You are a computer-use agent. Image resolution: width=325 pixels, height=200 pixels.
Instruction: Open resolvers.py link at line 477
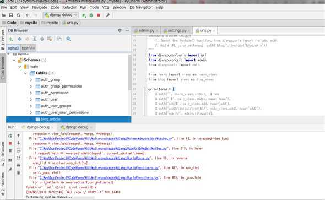click(99, 168)
